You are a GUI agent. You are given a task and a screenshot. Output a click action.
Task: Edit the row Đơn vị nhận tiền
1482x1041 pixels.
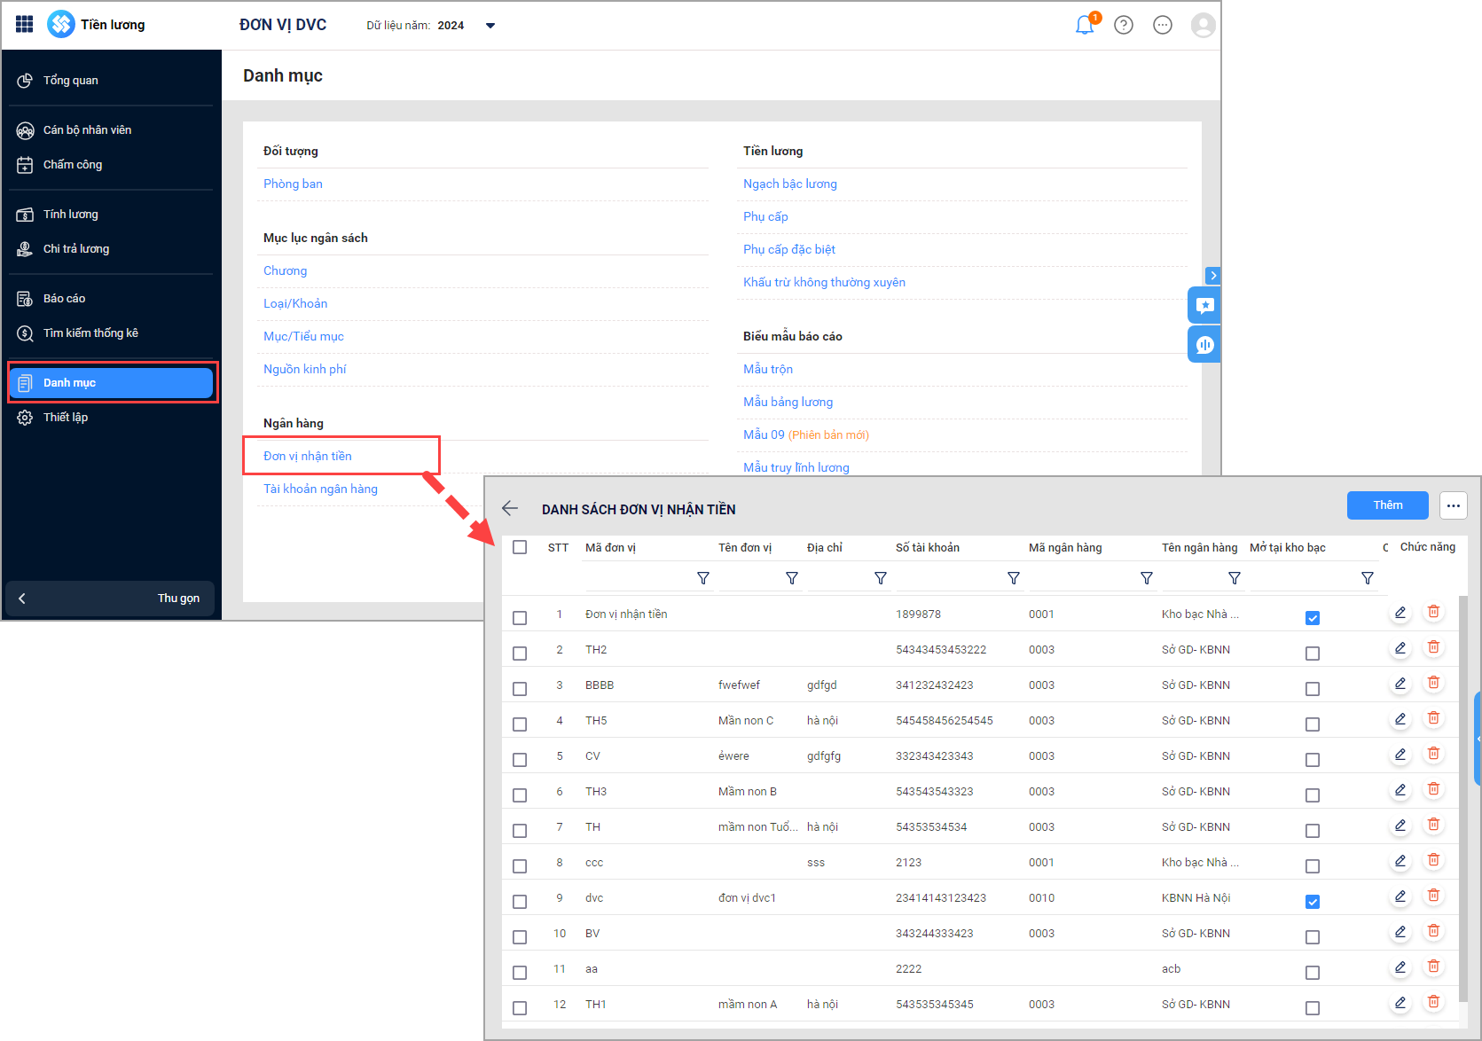[x=1400, y=613]
